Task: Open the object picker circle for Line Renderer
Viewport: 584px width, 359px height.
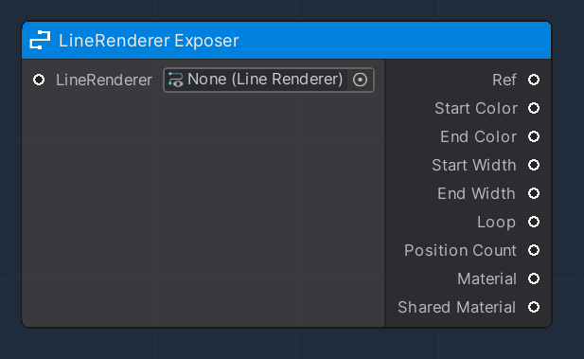Action: coord(361,80)
